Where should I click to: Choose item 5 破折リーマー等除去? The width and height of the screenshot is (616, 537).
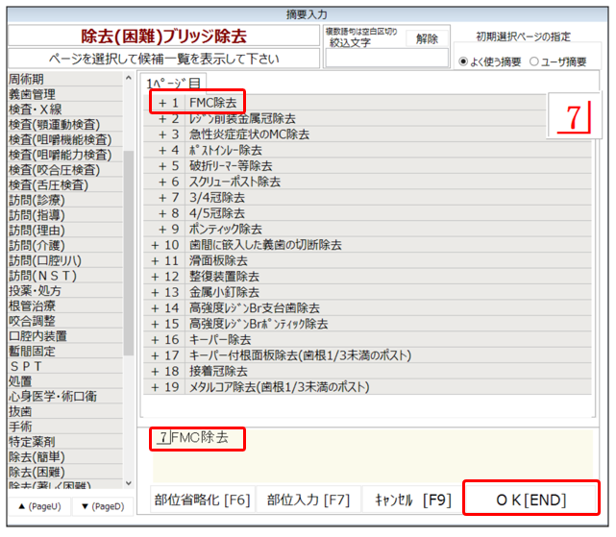[229, 165]
